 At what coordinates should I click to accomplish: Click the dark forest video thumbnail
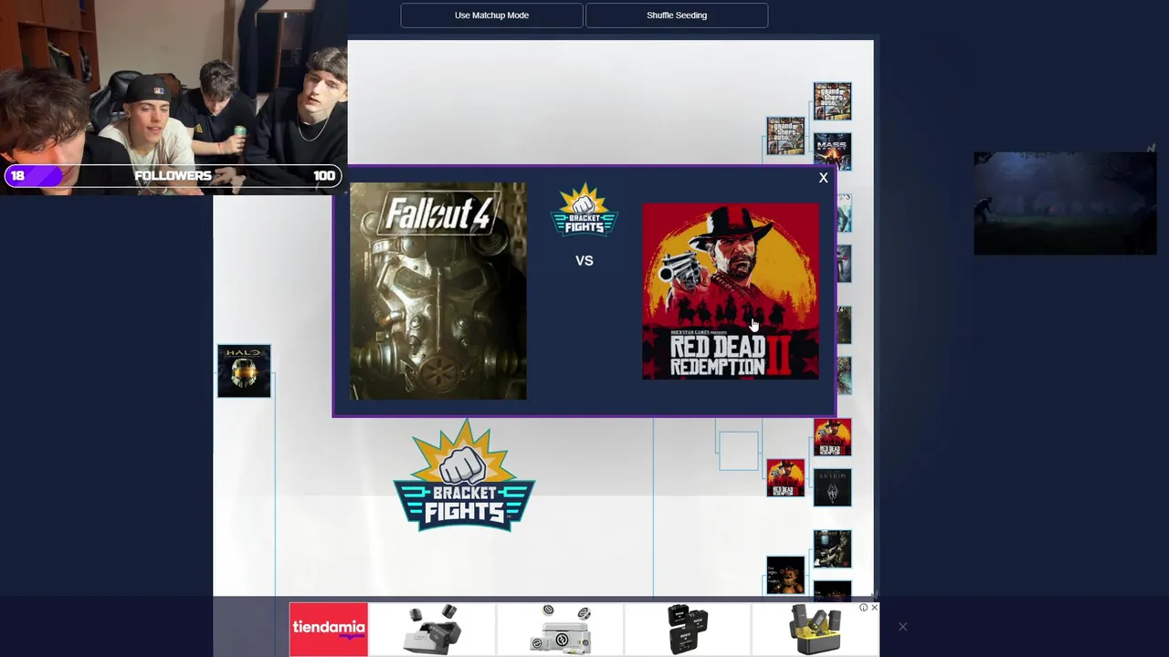[x=1065, y=203]
